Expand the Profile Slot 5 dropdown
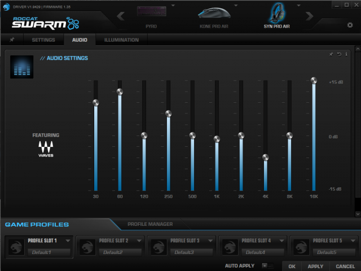This screenshot has width=361, height=271. coord(352,241)
